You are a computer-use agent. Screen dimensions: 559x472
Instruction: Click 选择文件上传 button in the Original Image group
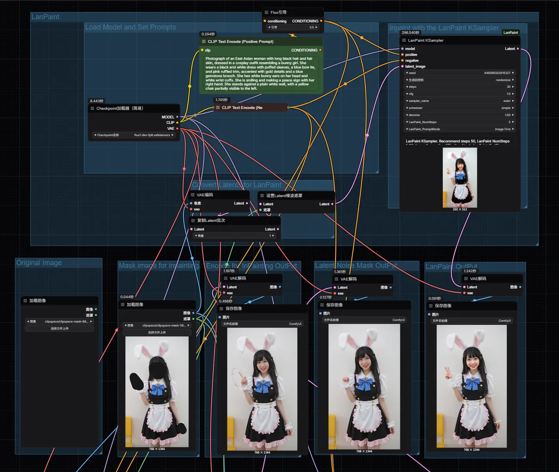click(59, 329)
